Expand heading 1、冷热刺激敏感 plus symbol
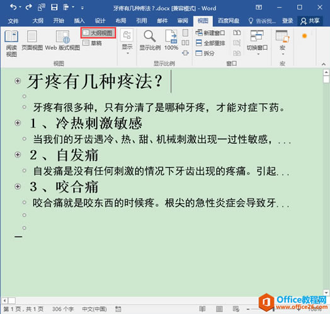Viewport: 330px width, 314px height. point(18,123)
